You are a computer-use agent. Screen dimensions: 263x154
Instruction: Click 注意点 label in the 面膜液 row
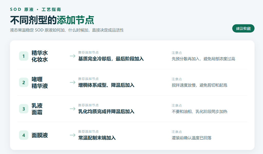tap(177, 132)
